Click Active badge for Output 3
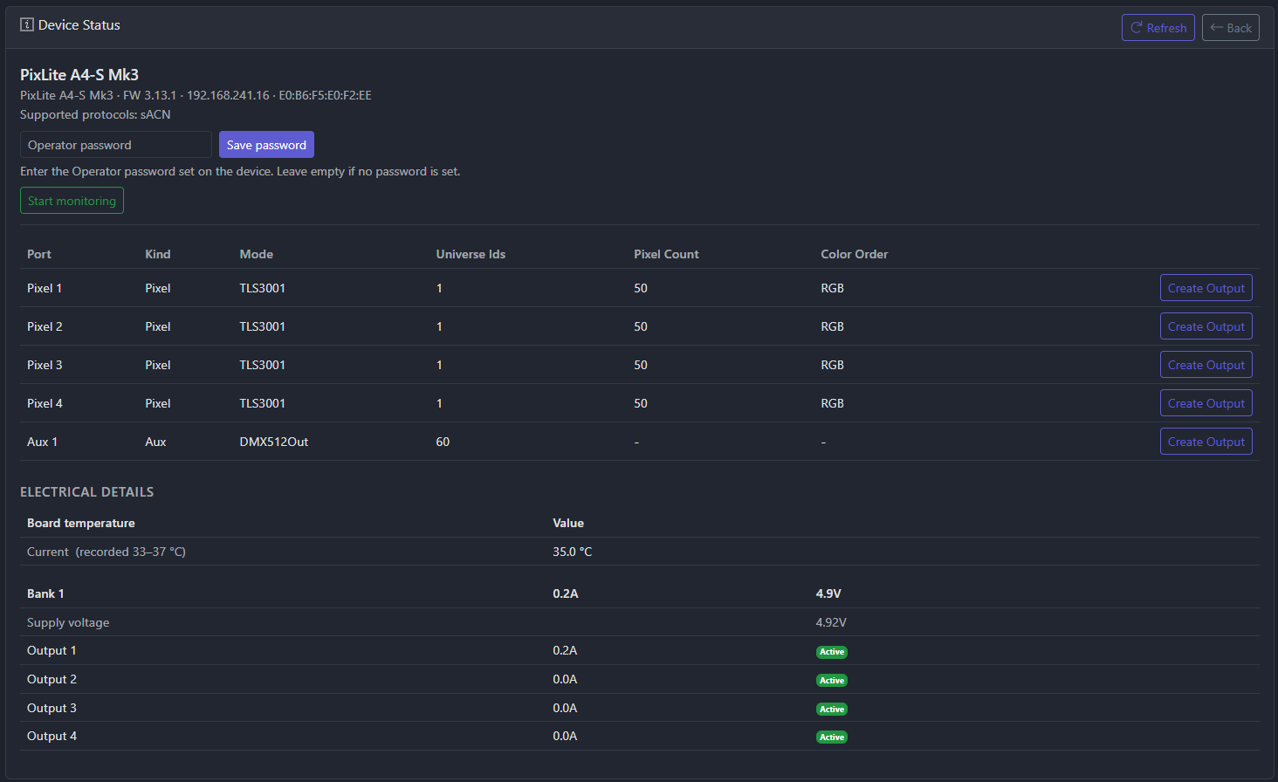Screen dimensions: 1278x782 [832, 710]
